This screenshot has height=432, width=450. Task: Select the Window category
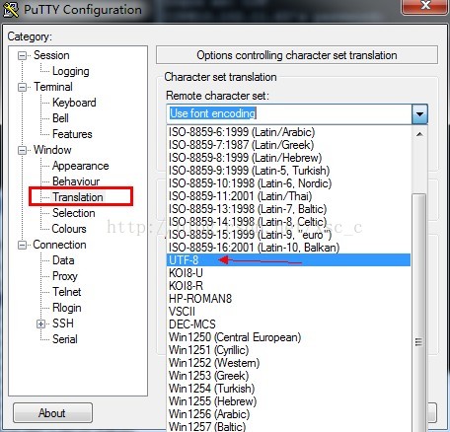point(52,150)
